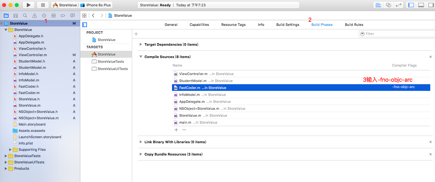Open the Info tab
Image resolution: width=435 pixels, height=182 pixels.
tap(261, 25)
